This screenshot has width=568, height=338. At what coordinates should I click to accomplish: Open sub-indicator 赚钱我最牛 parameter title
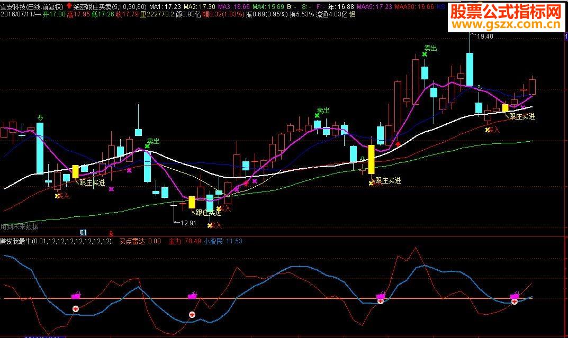[56, 241]
